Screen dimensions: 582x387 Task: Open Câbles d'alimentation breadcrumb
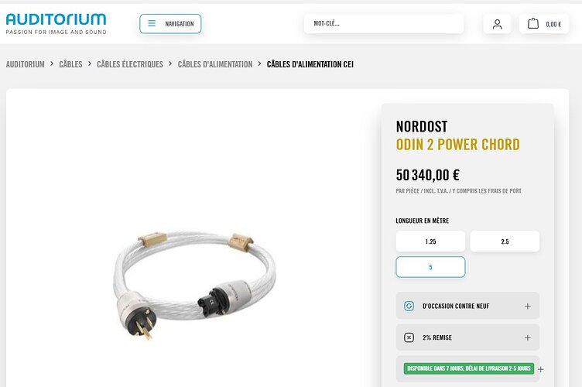[x=215, y=64]
